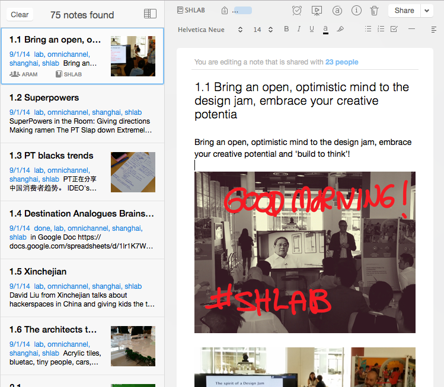444x387 pixels.
Task: Click the Share button
Action: [404, 11]
